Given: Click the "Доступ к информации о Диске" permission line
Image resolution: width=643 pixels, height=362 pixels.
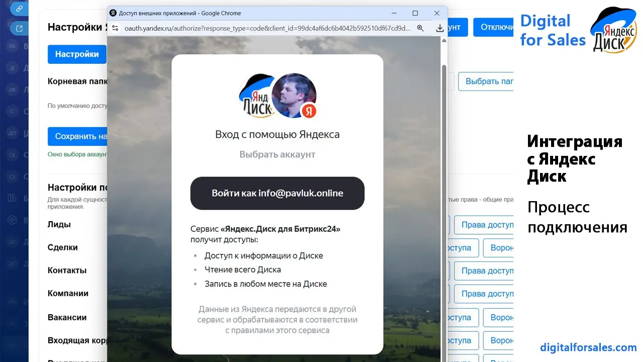Looking at the screenshot, I should [264, 255].
